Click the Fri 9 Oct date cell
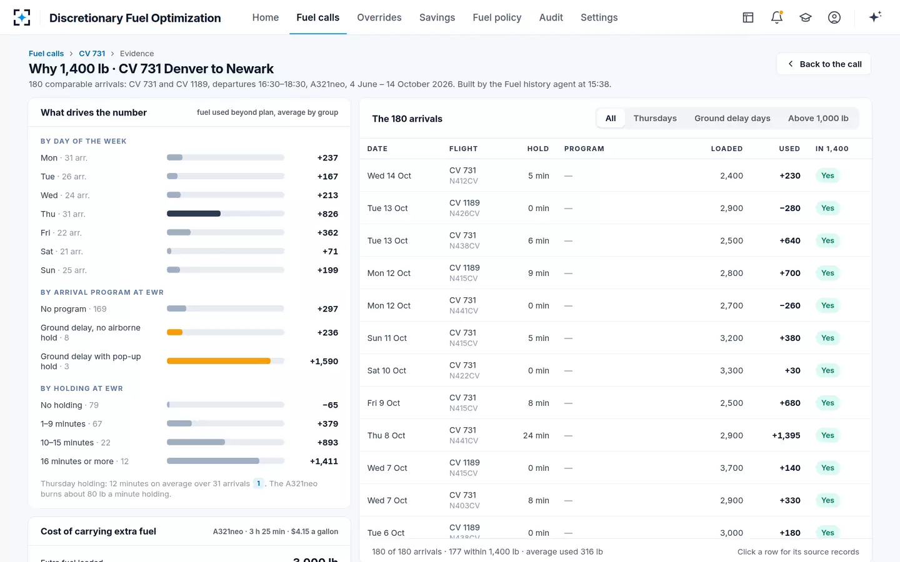 (384, 403)
